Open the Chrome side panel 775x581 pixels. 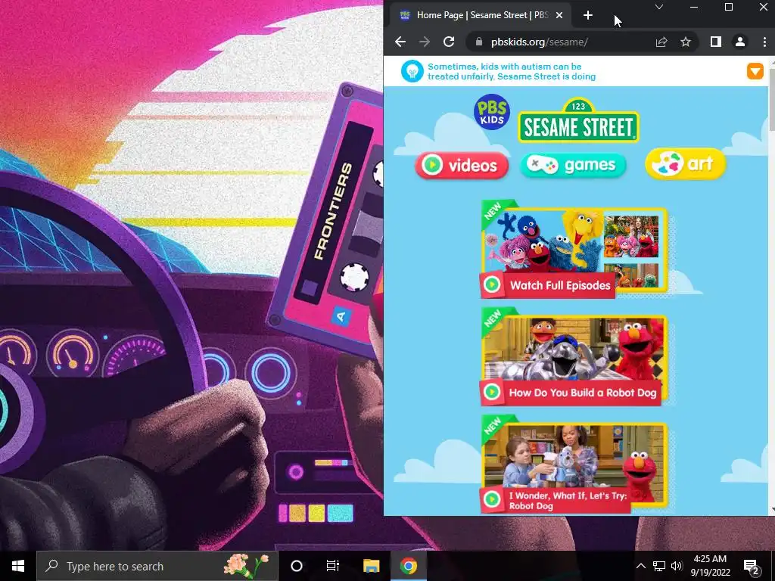coord(716,42)
